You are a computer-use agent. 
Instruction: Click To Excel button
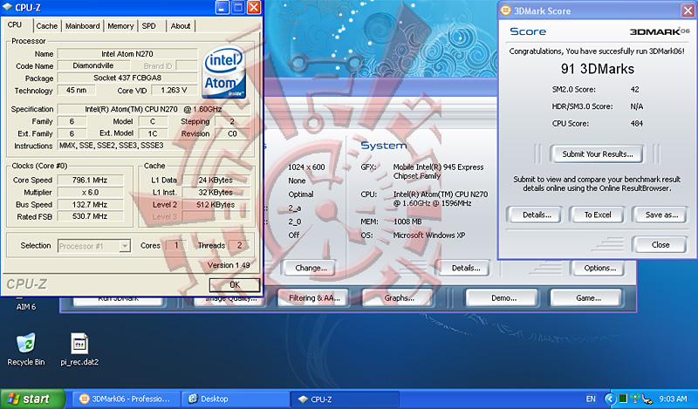pos(597,215)
